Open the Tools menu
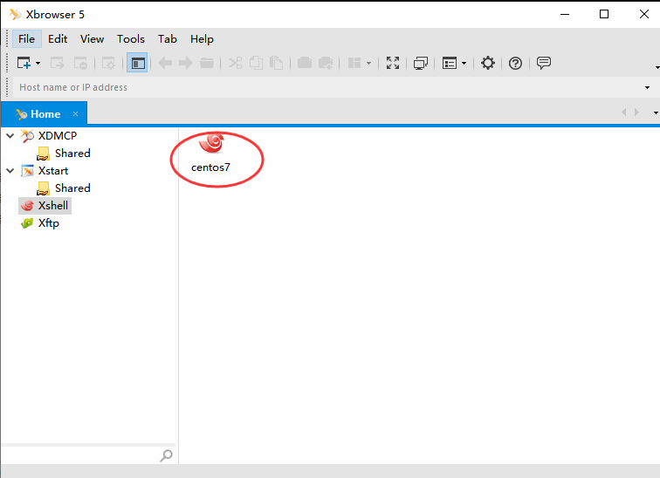Screen dimensions: 660x478 coord(131,39)
